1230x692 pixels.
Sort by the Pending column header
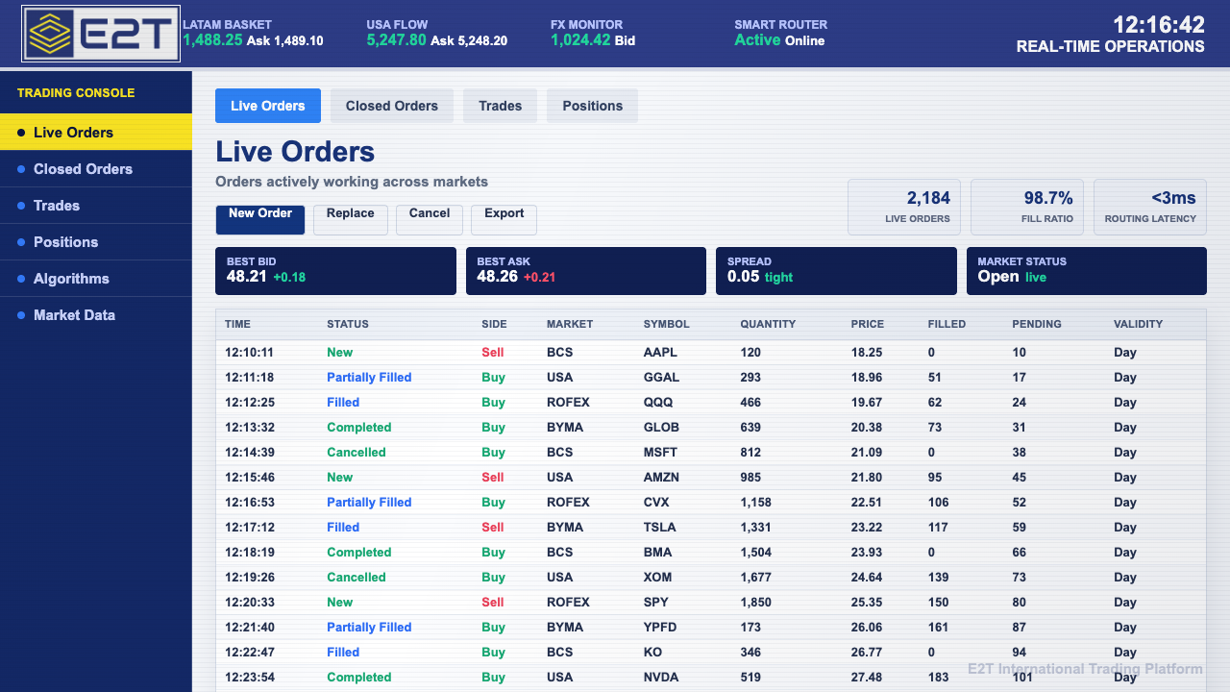point(1037,324)
